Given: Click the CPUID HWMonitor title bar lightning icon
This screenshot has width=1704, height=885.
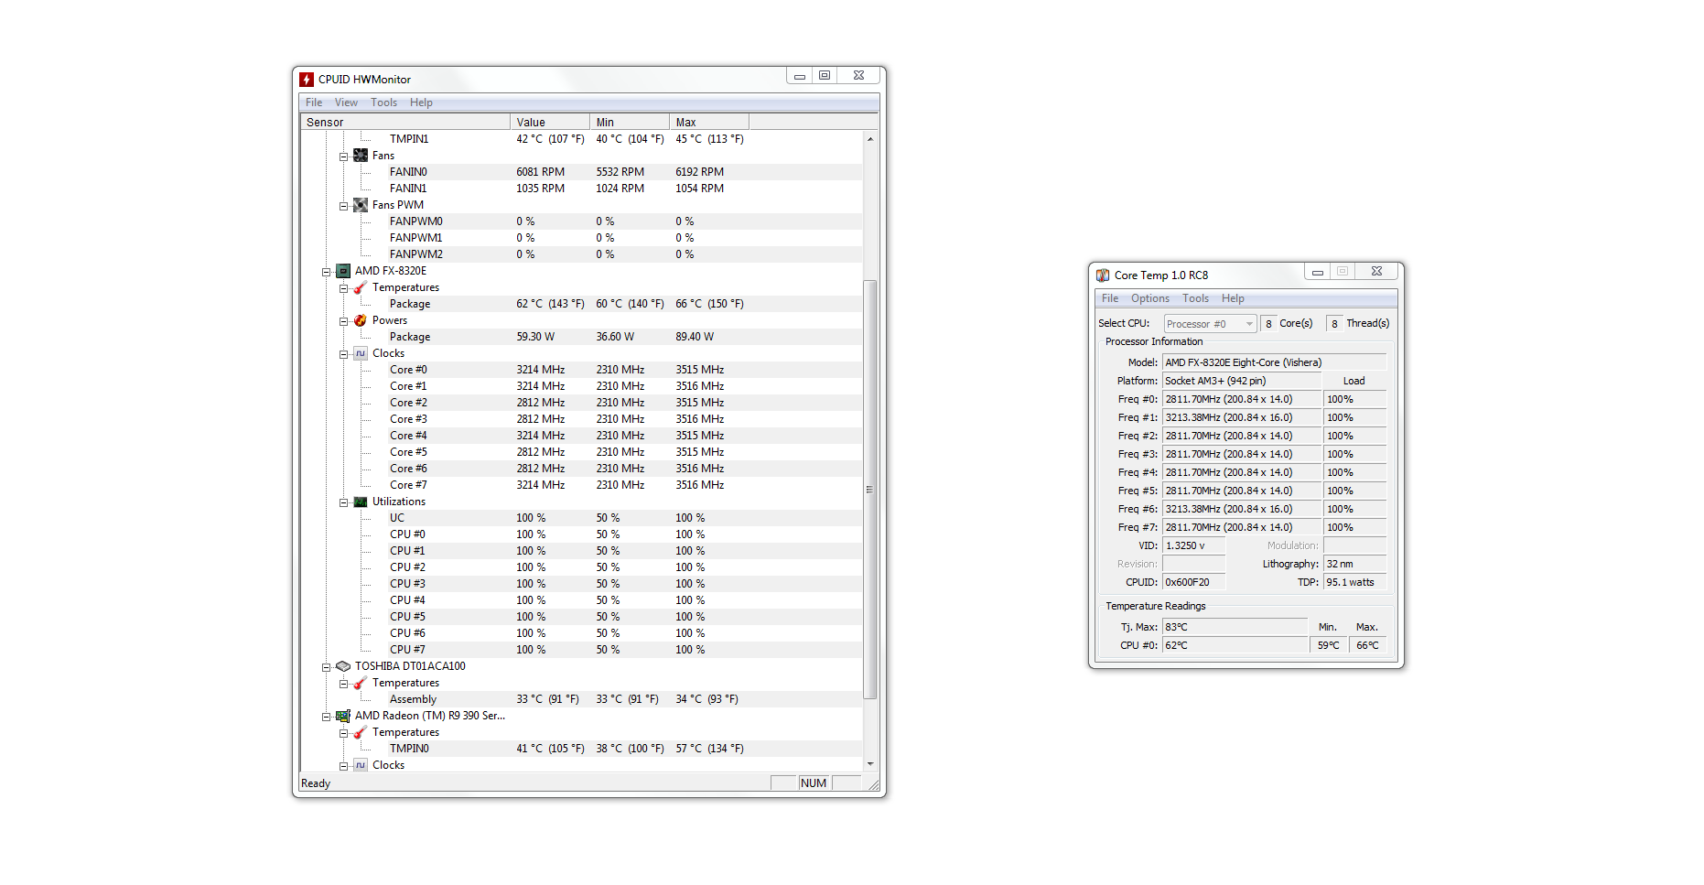Looking at the screenshot, I should [307, 80].
